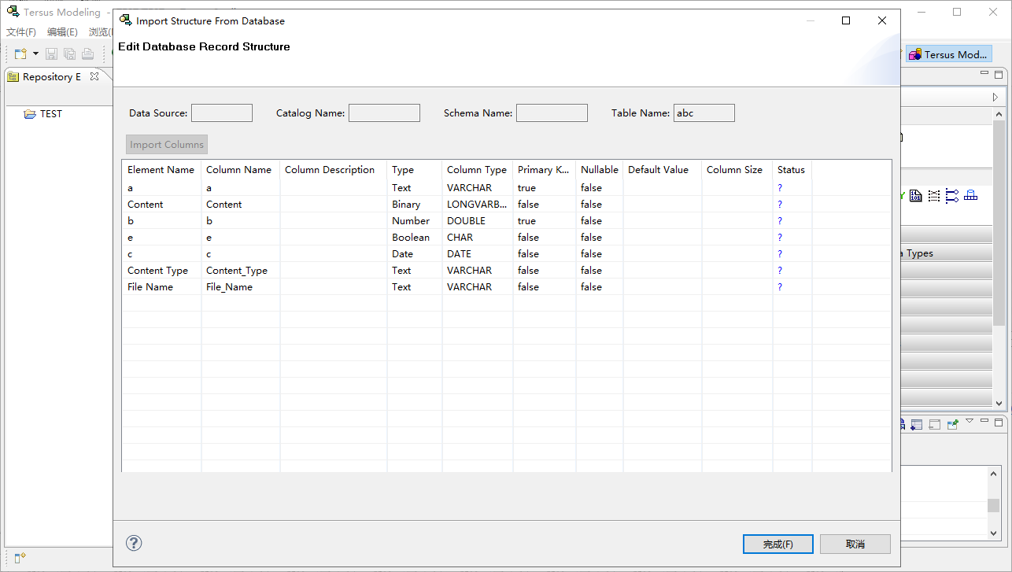
Task: Click the Table Name field showing abc
Action: pyautogui.click(x=704, y=113)
